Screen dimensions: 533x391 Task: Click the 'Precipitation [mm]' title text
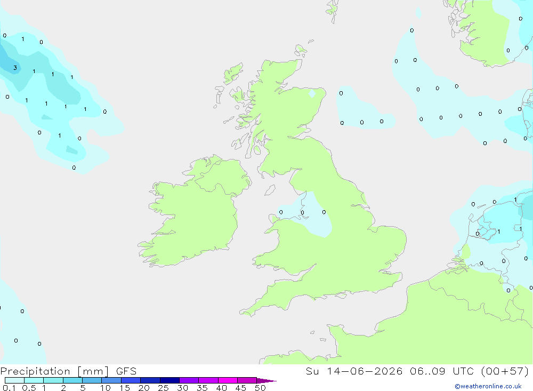tap(55, 371)
